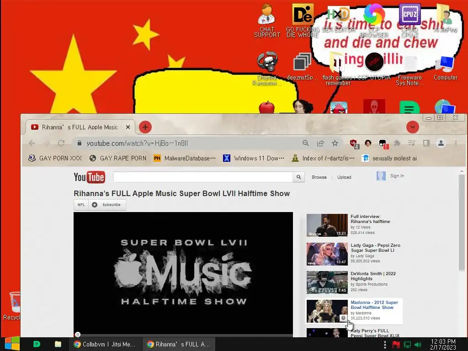Click Sign In on YouTube
The image size is (468, 351).
coord(397,176)
